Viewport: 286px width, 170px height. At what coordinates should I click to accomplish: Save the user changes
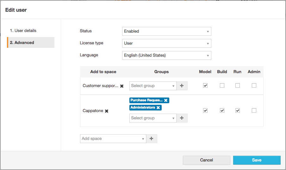257,160
